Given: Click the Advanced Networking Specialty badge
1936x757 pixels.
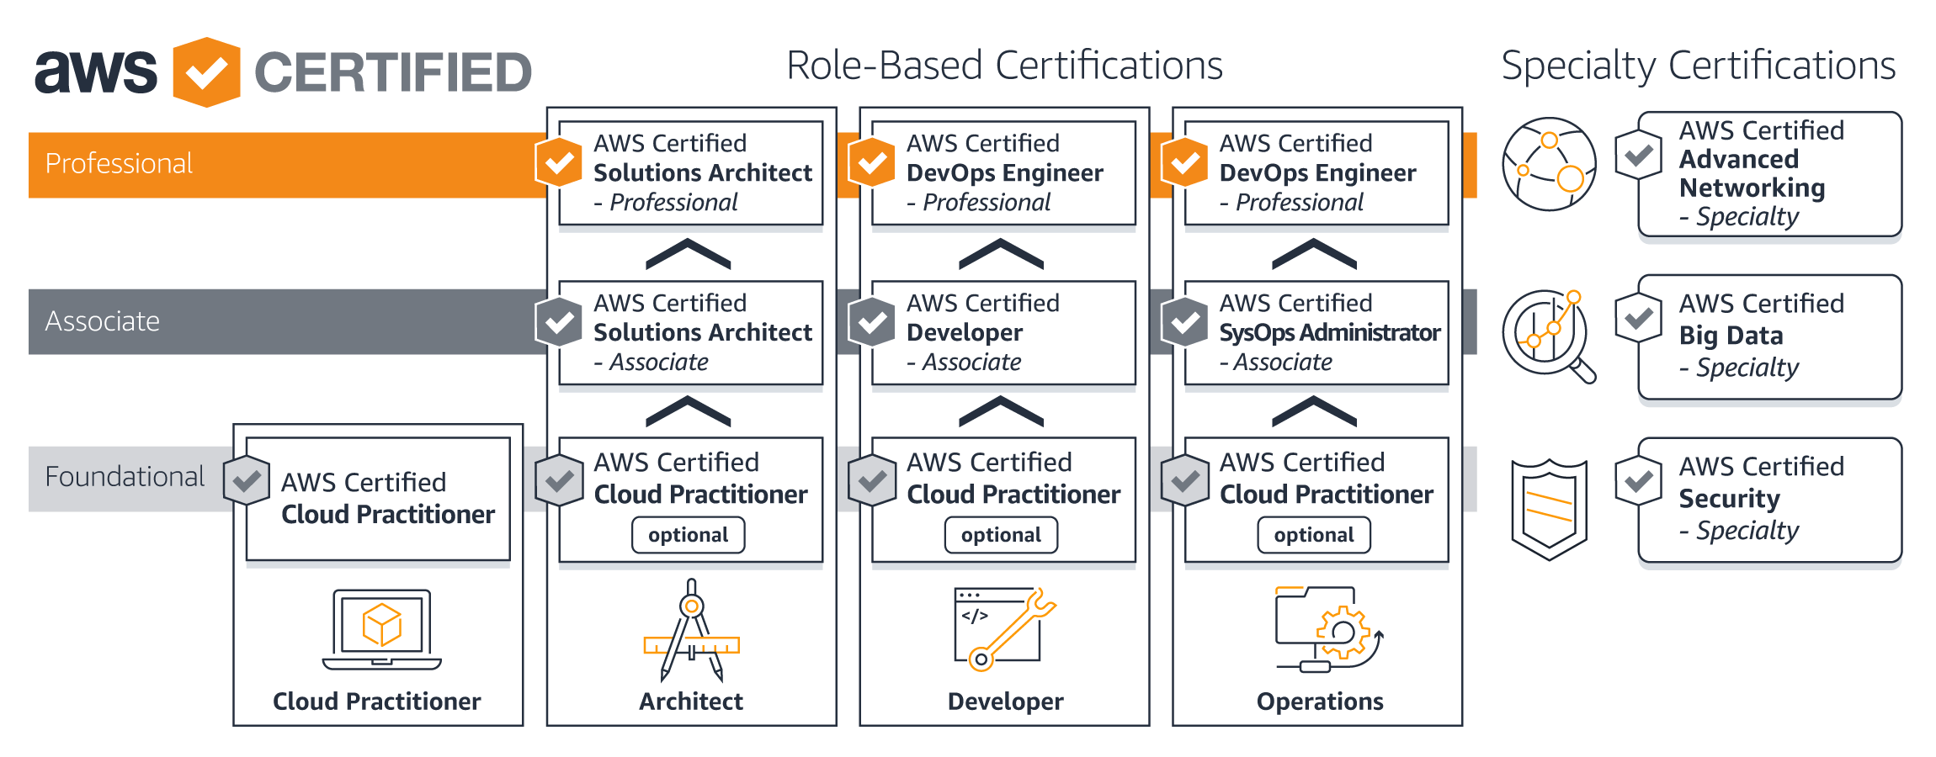Looking at the screenshot, I should click(1639, 155).
